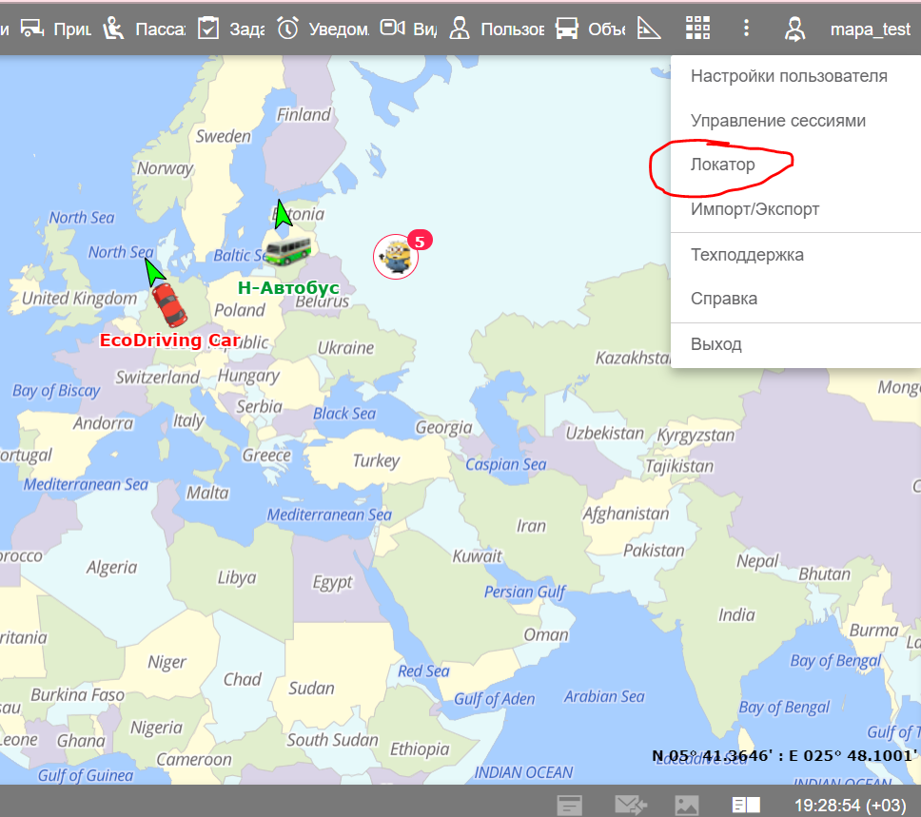Click Импорт/Экспорт menu entry
This screenshot has height=817, width=921.
click(x=754, y=209)
